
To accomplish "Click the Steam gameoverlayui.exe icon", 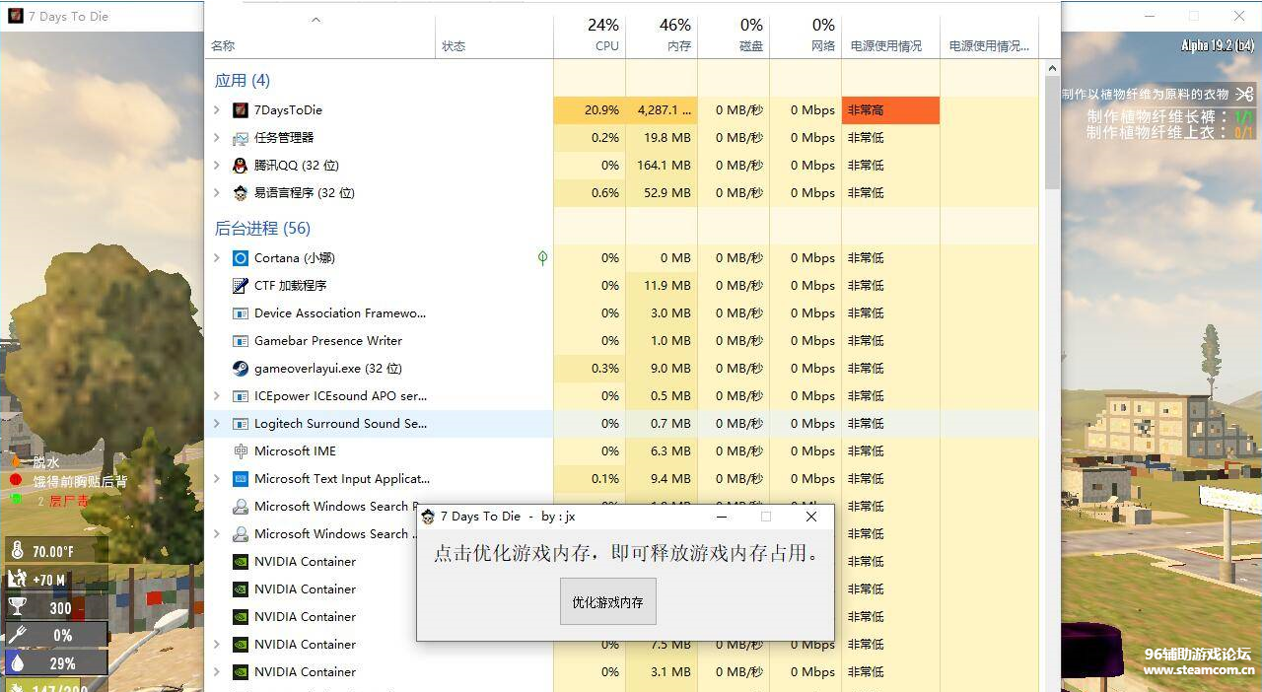I will (240, 369).
